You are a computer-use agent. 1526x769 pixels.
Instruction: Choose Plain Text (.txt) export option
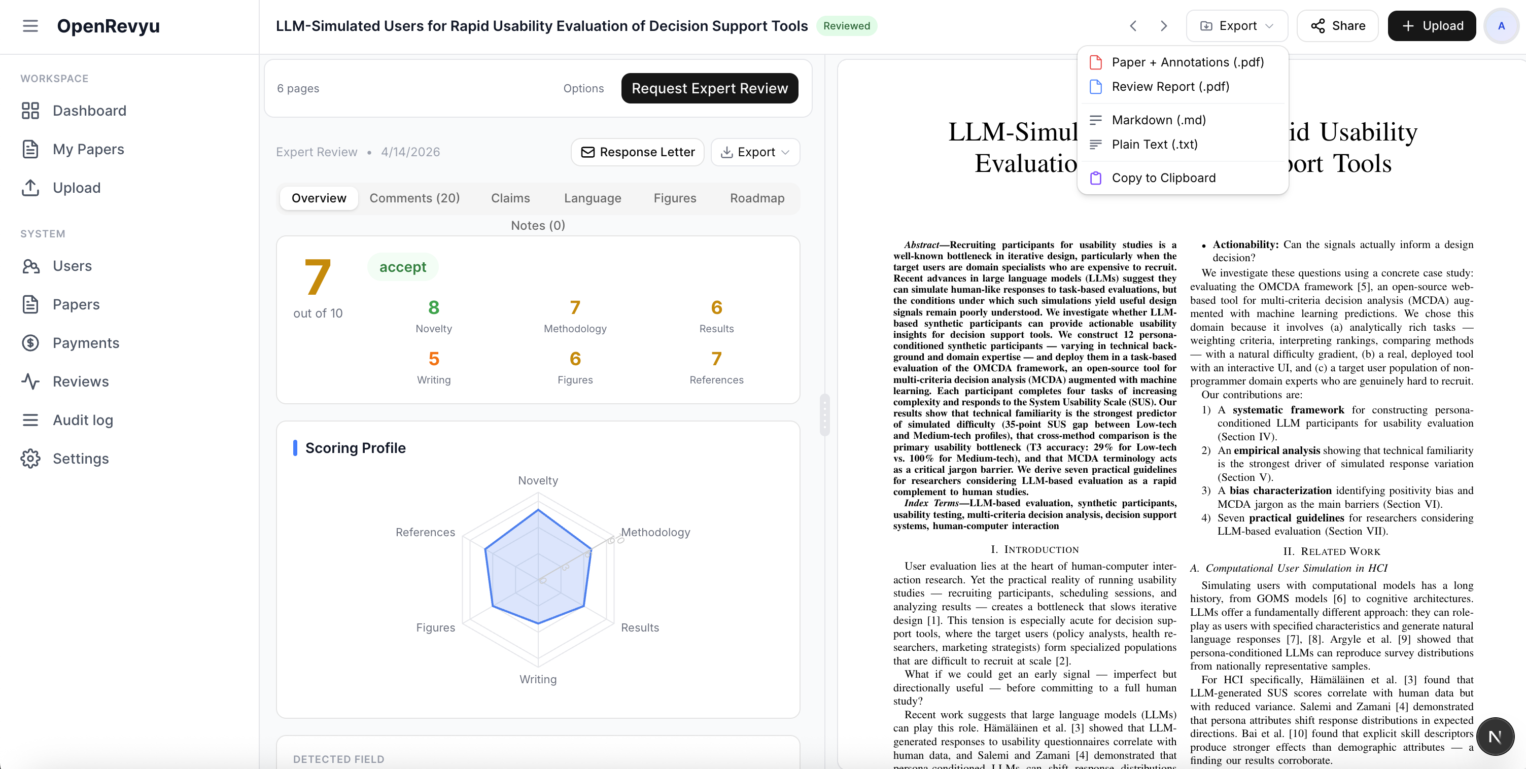point(1183,145)
